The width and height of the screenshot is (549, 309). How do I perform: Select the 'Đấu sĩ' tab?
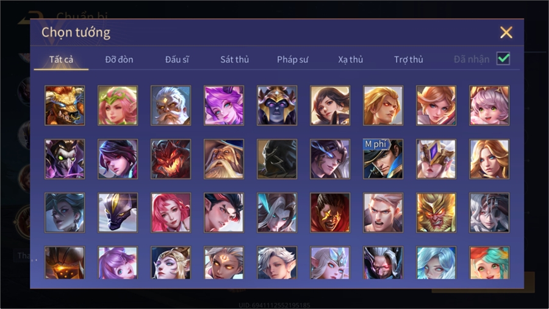pyautogui.click(x=177, y=60)
